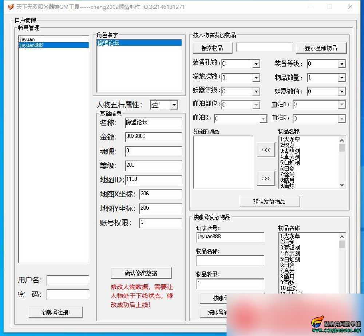The width and height of the screenshot is (364, 336).
Task: Click the 发放的物品 list box
Action: (223, 163)
